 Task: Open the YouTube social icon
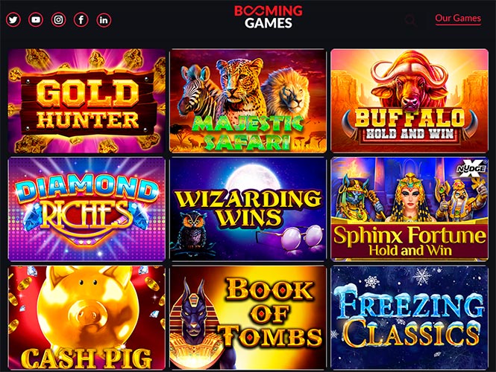[x=36, y=20]
